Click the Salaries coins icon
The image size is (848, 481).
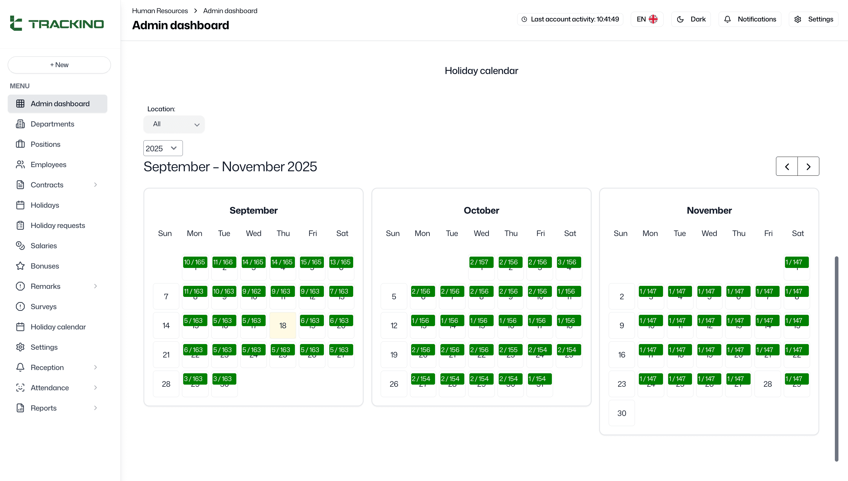click(x=20, y=246)
